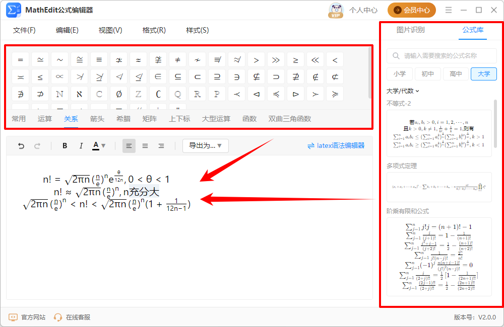Open the 文件(F) menu

click(x=24, y=30)
